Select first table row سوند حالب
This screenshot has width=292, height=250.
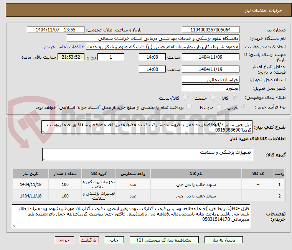[148, 184]
